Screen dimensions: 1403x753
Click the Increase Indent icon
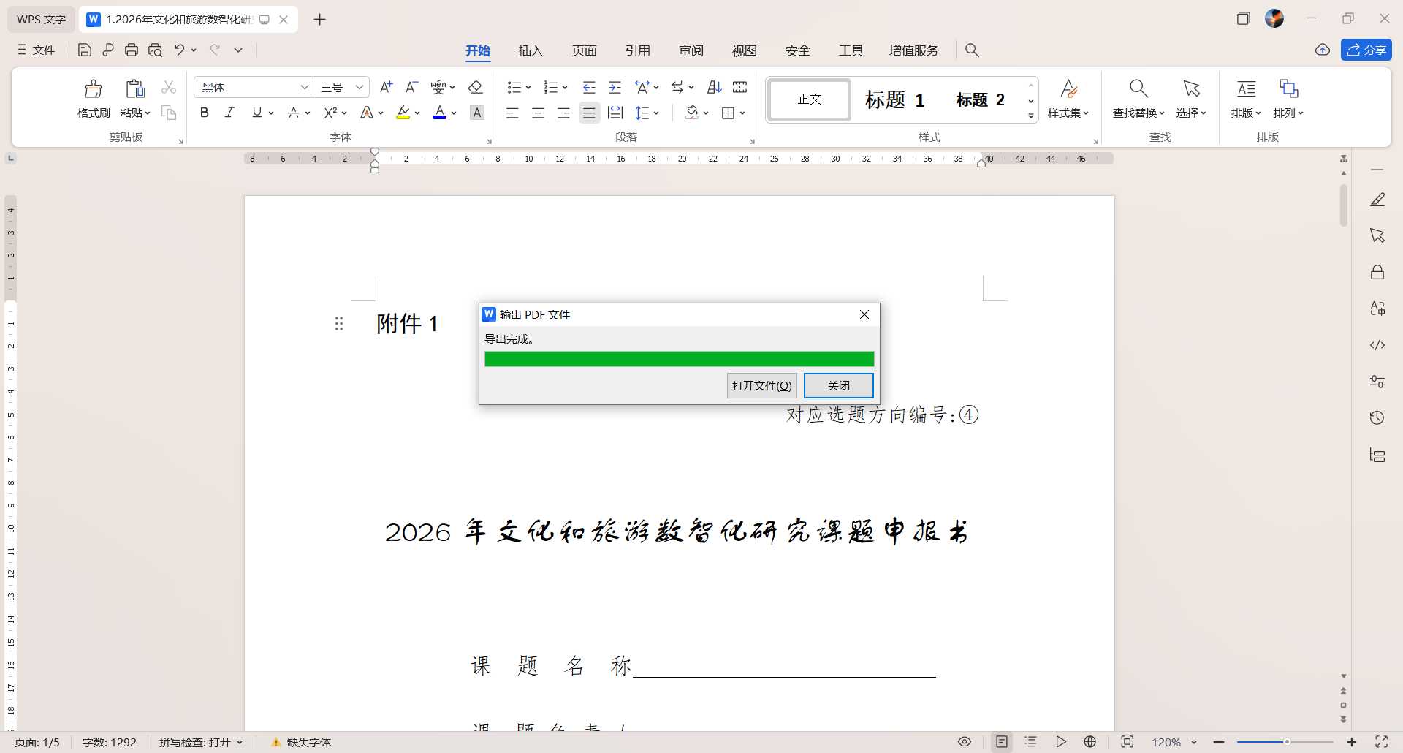pos(615,87)
